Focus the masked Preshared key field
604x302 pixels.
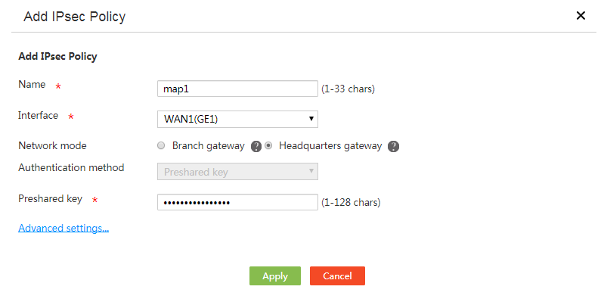point(237,202)
